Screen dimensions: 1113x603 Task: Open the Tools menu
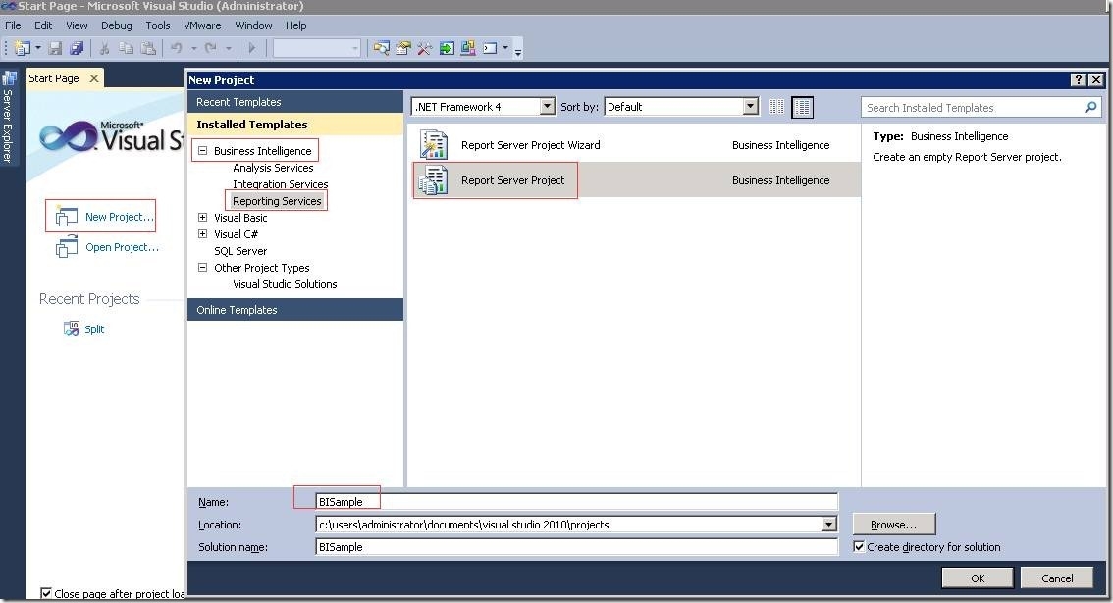[158, 25]
